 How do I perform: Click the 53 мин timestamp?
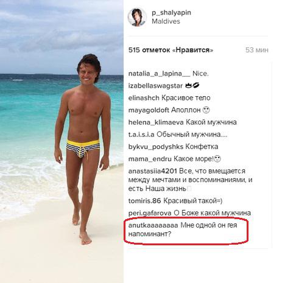coord(257,50)
